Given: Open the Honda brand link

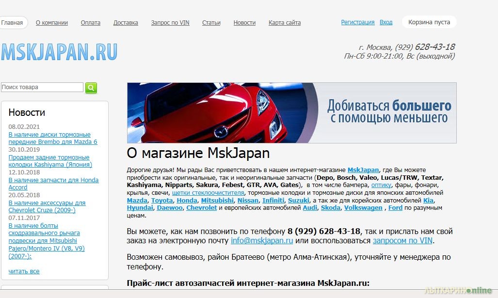Looking at the screenshot, I should [187, 200].
